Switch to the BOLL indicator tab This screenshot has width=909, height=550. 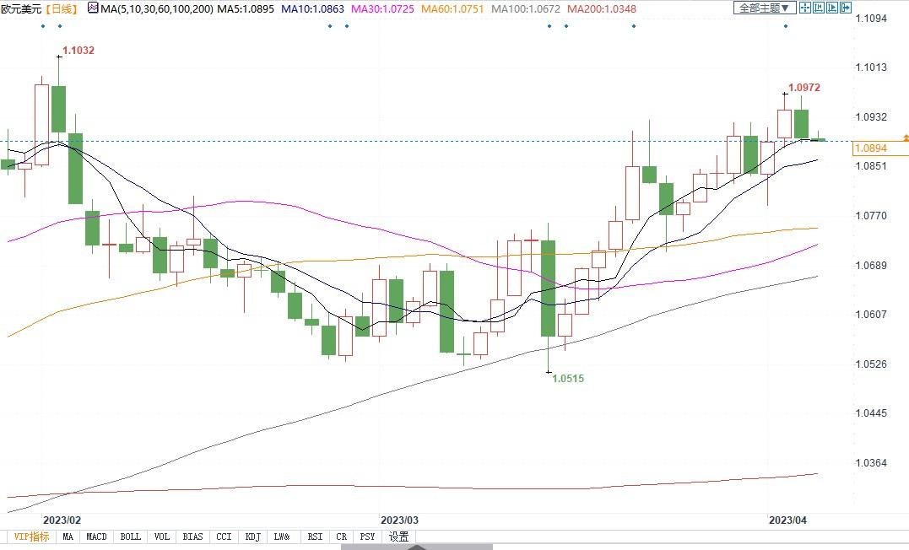pyautogui.click(x=130, y=537)
